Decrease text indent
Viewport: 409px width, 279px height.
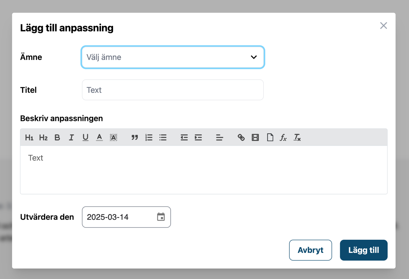(184, 138)
